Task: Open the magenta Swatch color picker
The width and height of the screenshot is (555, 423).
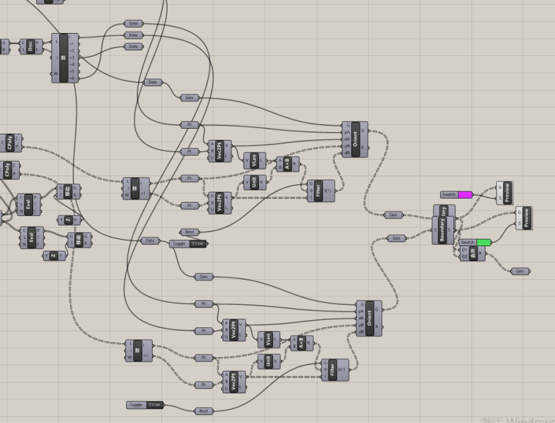Action: coord(465,195)
